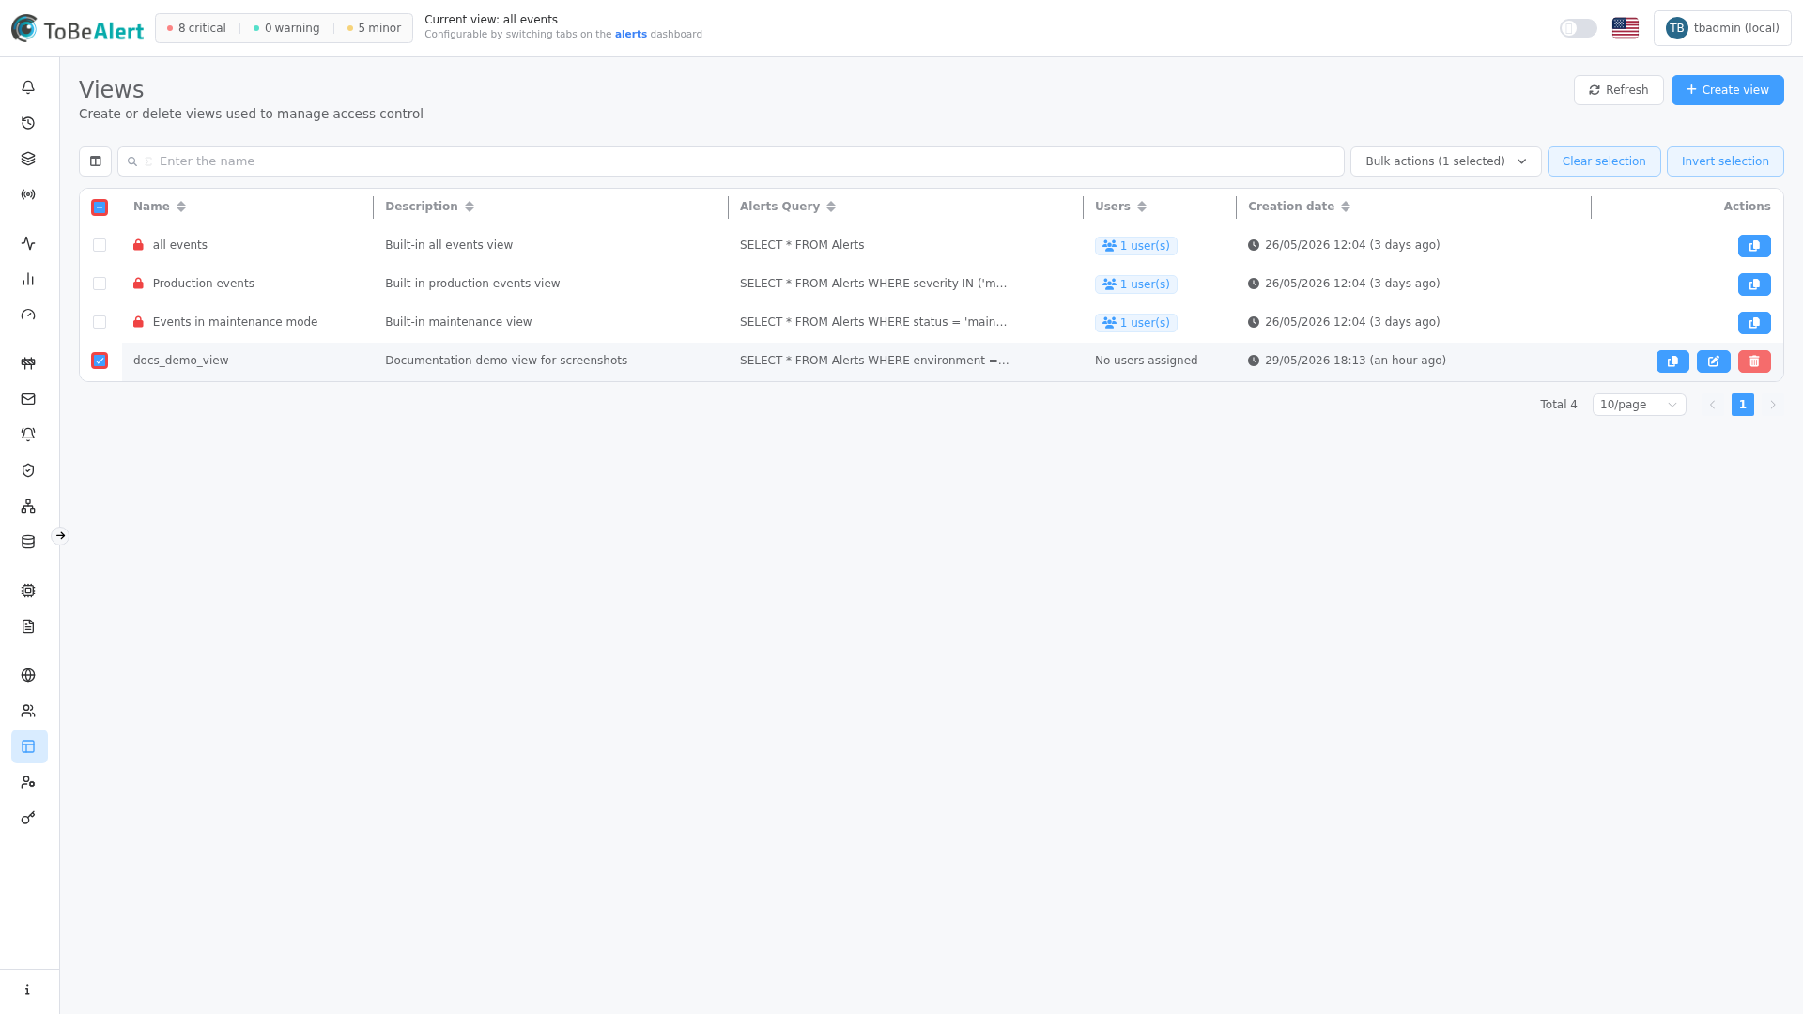
Task: Open the users group sidebar icon
Action: click(28, 711)
